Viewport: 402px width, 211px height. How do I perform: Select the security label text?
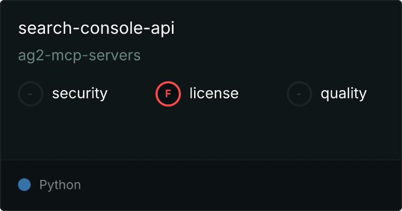pyautogui.click(x=79, y=94)
